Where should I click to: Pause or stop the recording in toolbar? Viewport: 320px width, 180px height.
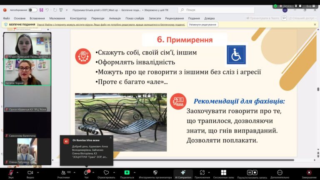pyautogui.click(x=249, y=172)
